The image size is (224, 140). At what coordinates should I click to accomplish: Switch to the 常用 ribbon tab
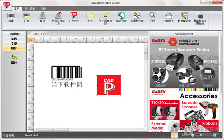[x=17, y=9]
